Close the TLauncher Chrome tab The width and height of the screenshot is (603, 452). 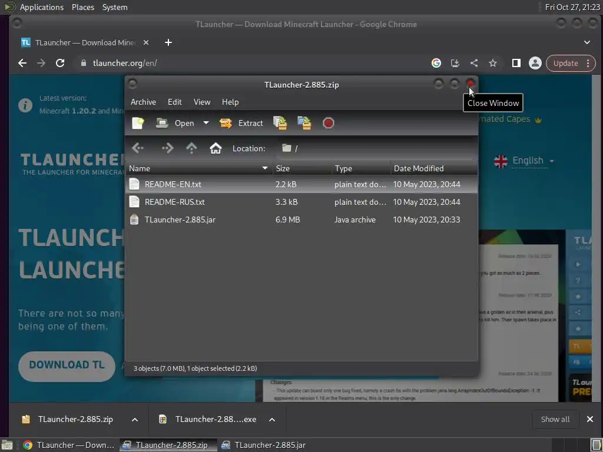pos(146,42)
